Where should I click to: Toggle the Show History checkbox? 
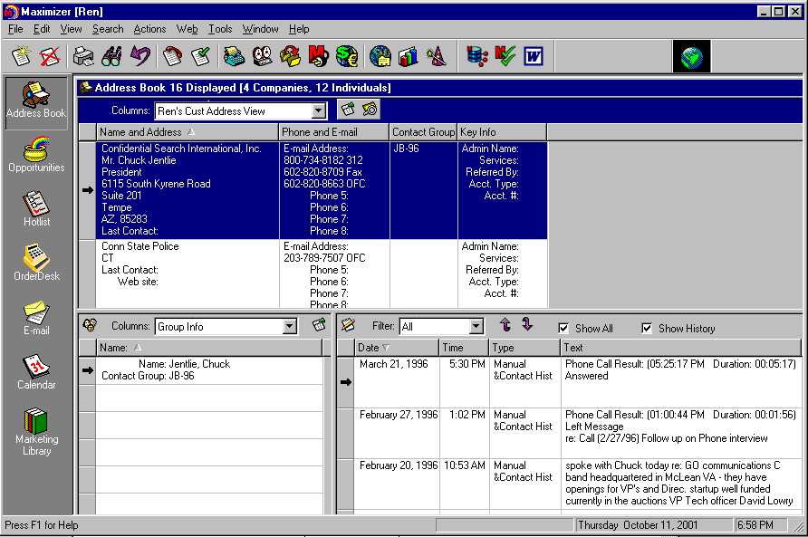pos(647,329)
